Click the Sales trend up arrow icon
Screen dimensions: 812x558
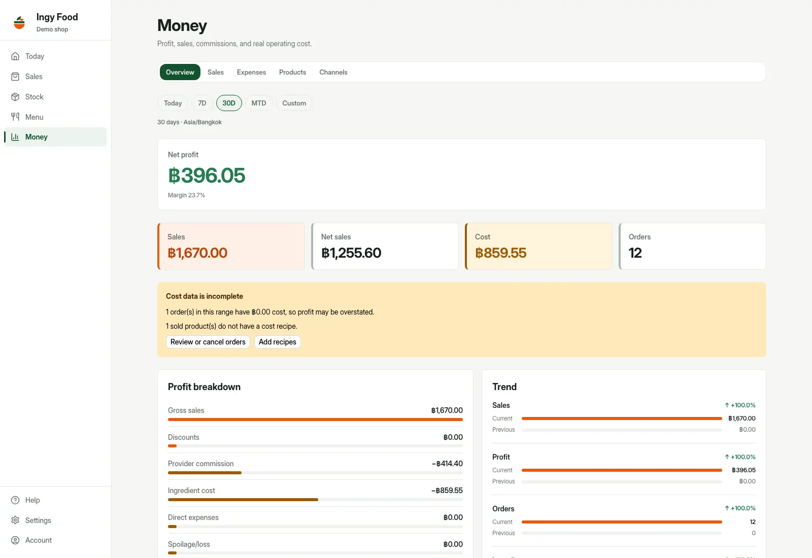(x=727, y=405)
